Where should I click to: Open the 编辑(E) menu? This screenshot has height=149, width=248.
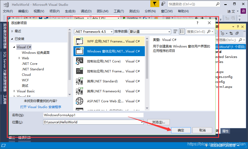(x=23, y=11)
